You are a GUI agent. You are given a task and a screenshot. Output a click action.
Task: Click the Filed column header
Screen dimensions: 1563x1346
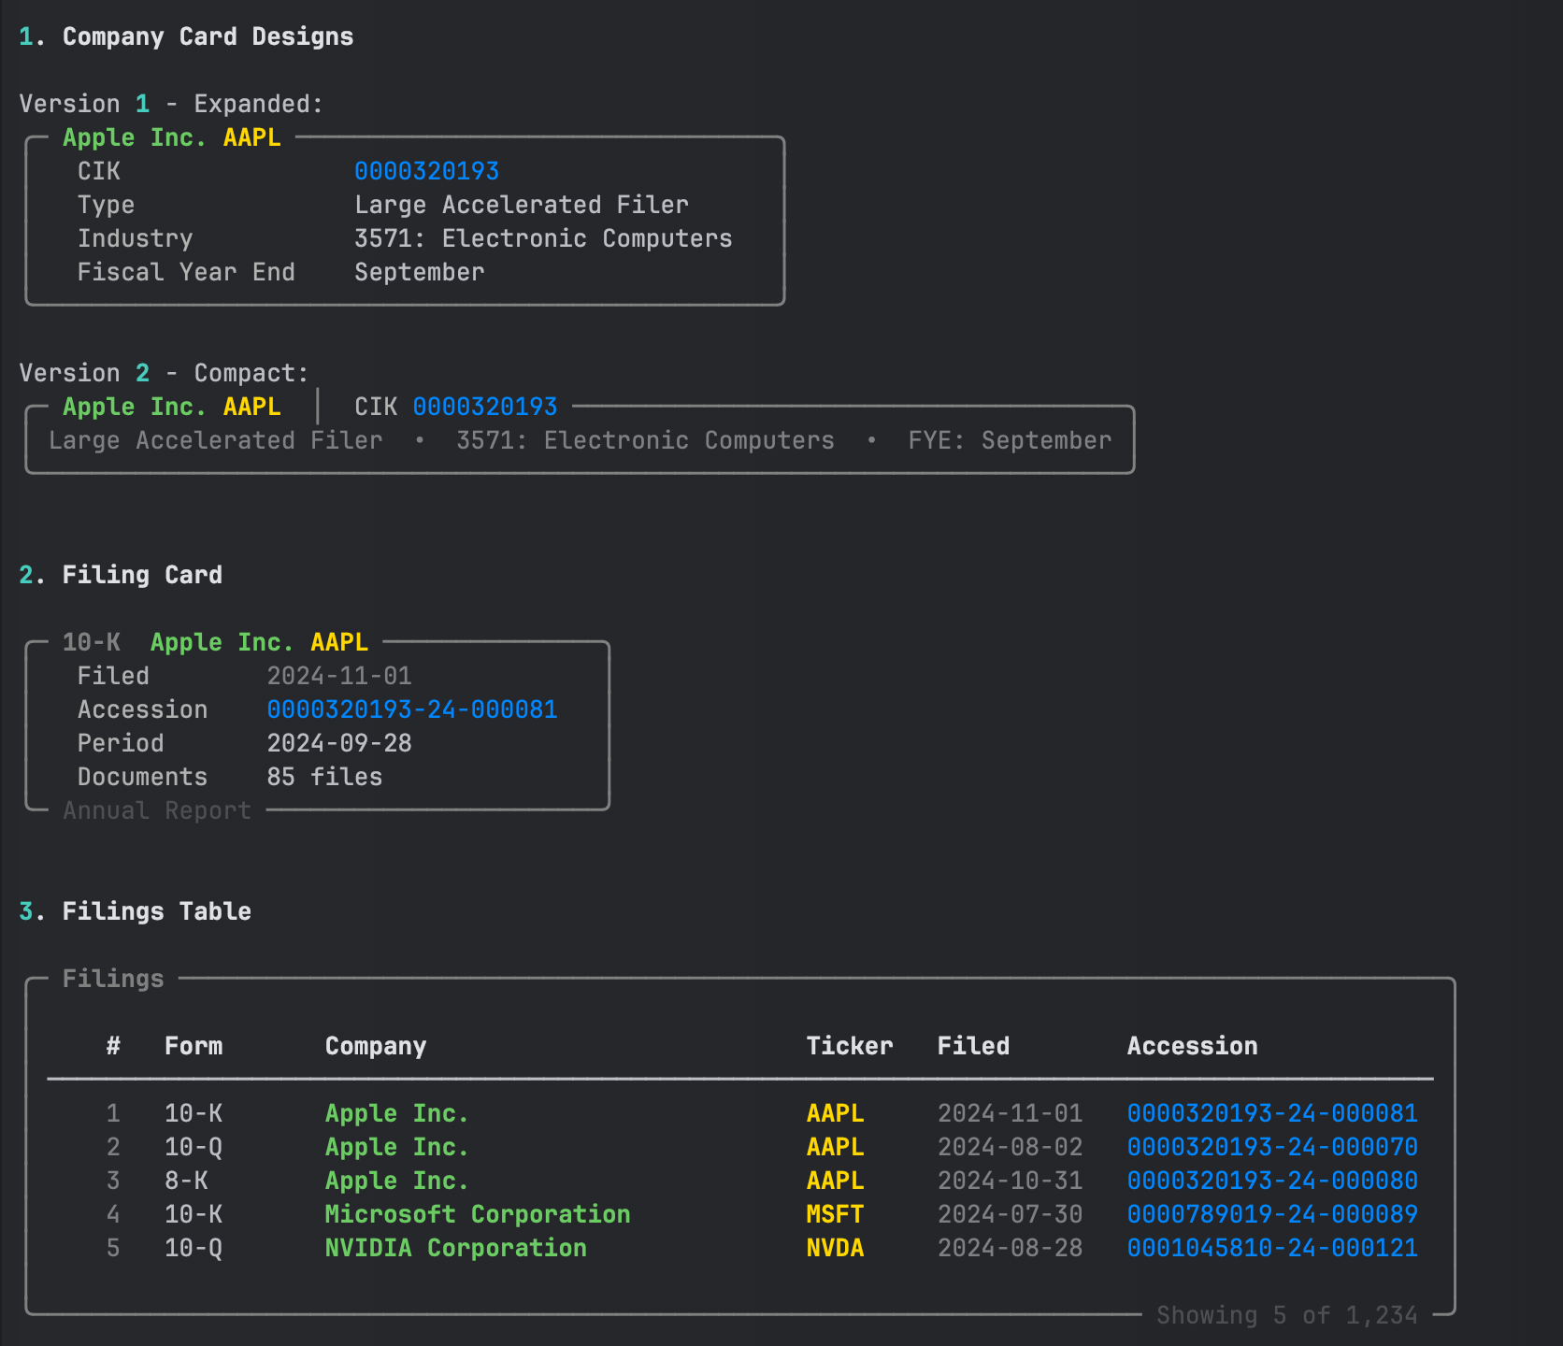pyautogui.click(x=973, y=1046)
